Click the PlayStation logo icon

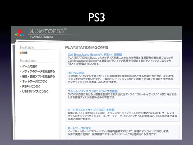tap(19, 33)
